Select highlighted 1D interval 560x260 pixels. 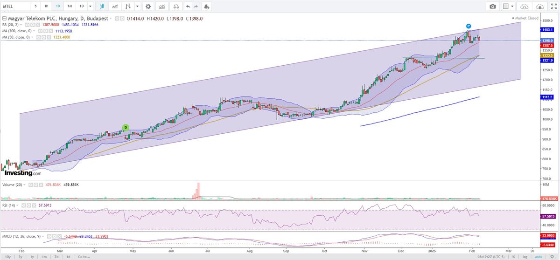57,7
